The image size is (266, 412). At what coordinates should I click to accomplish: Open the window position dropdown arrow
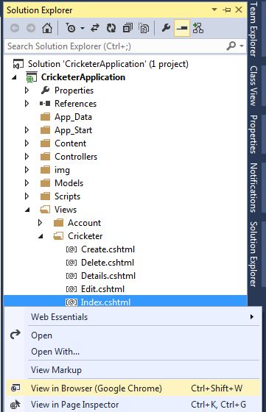coord(214,10)
